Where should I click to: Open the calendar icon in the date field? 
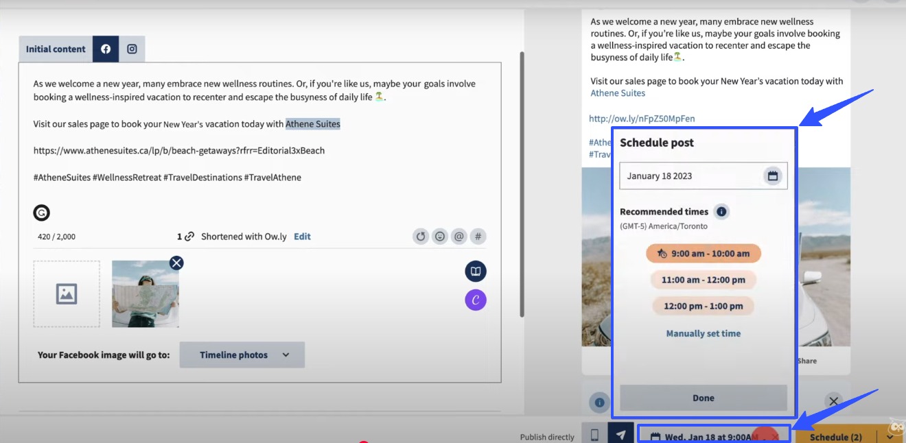773,176
